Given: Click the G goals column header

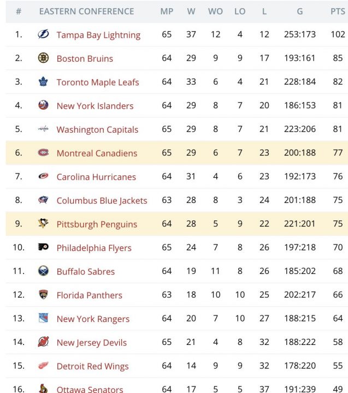Looking at the screenshot, I should tap(300, 11).
